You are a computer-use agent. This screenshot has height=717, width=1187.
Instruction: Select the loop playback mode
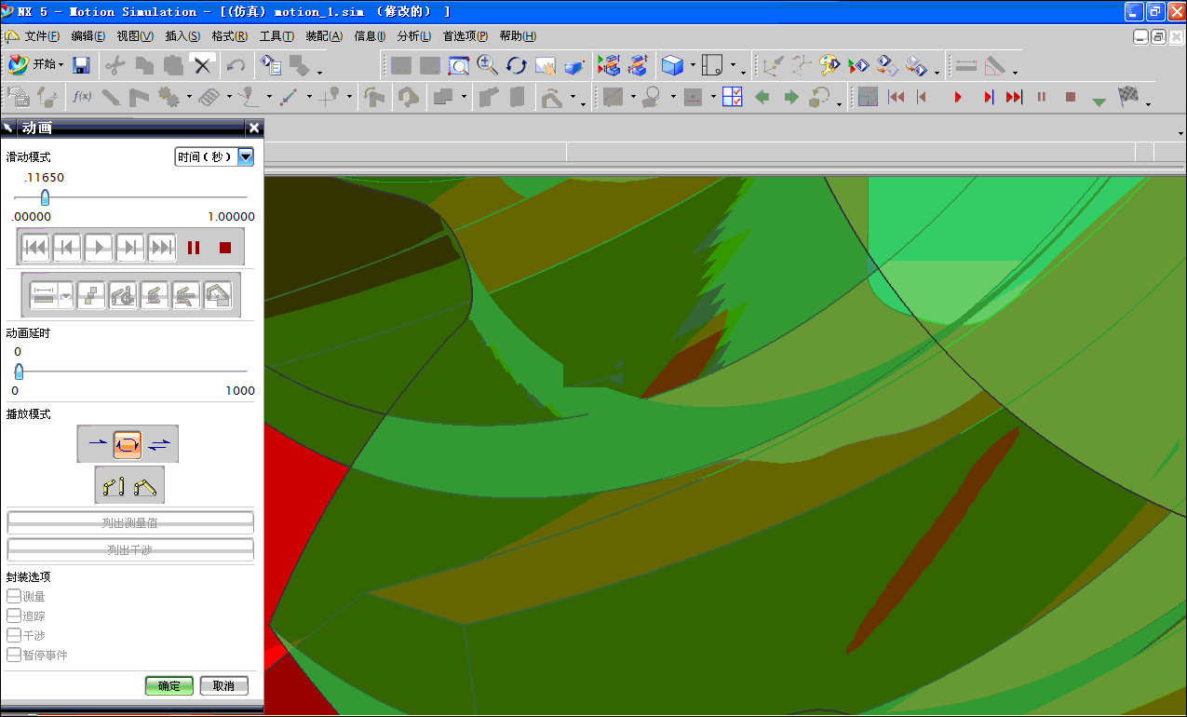pyautogui.click(x=128, y=444)
